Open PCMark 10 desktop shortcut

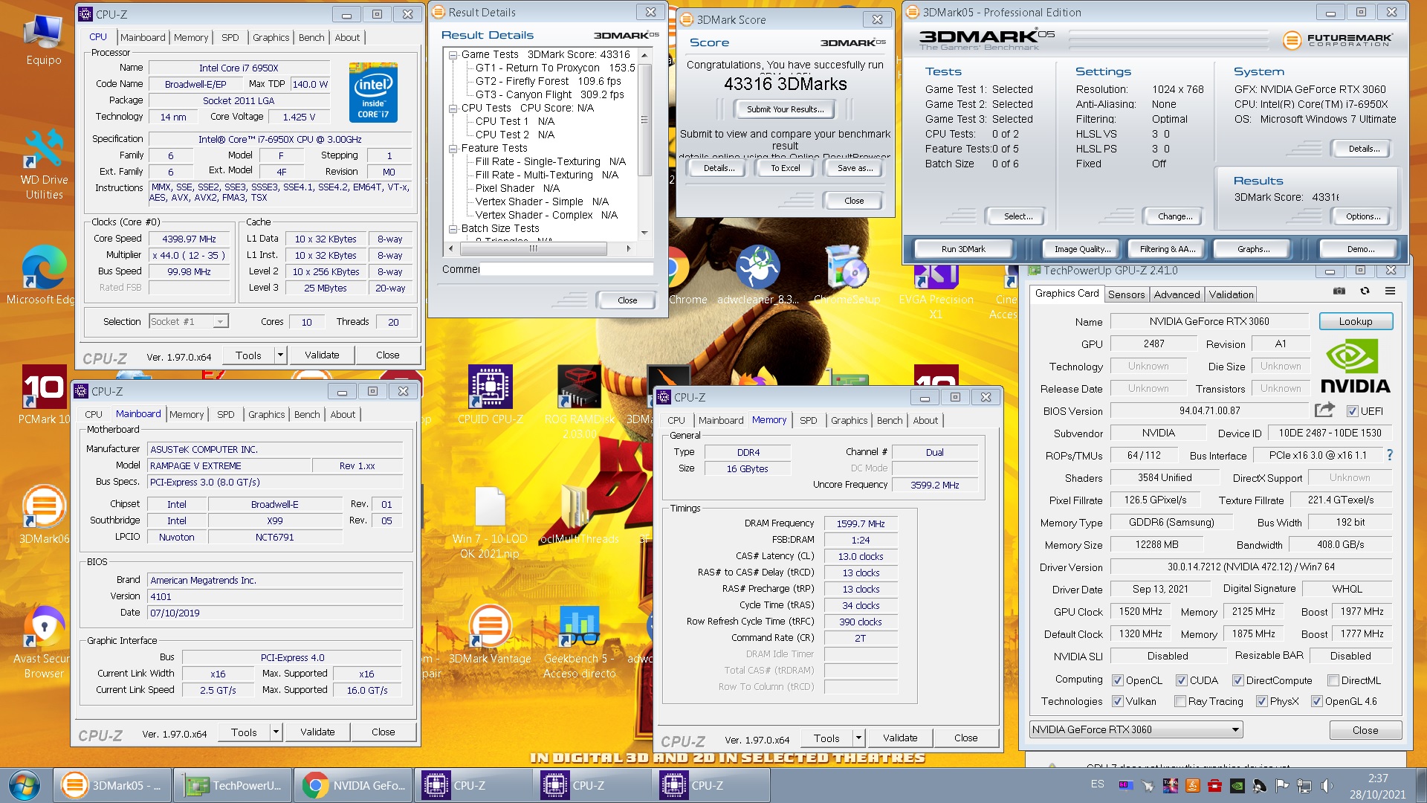[44, 395]
